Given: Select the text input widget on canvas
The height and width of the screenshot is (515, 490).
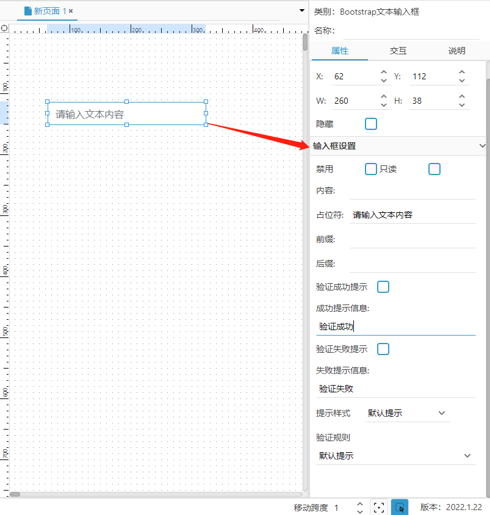Looking at the screenshot, I should (x=127, y=113).
